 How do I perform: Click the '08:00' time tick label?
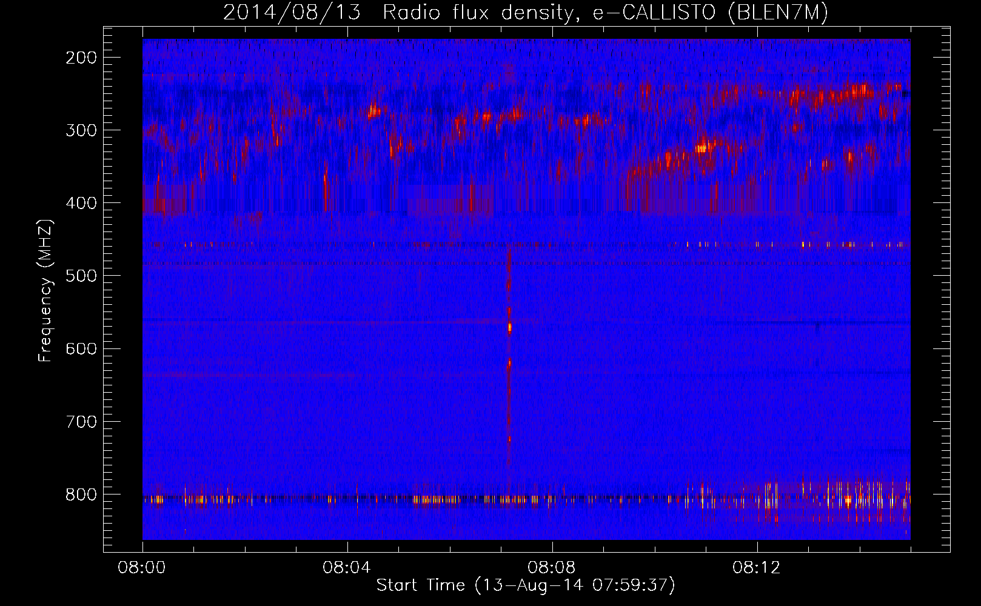142,568
